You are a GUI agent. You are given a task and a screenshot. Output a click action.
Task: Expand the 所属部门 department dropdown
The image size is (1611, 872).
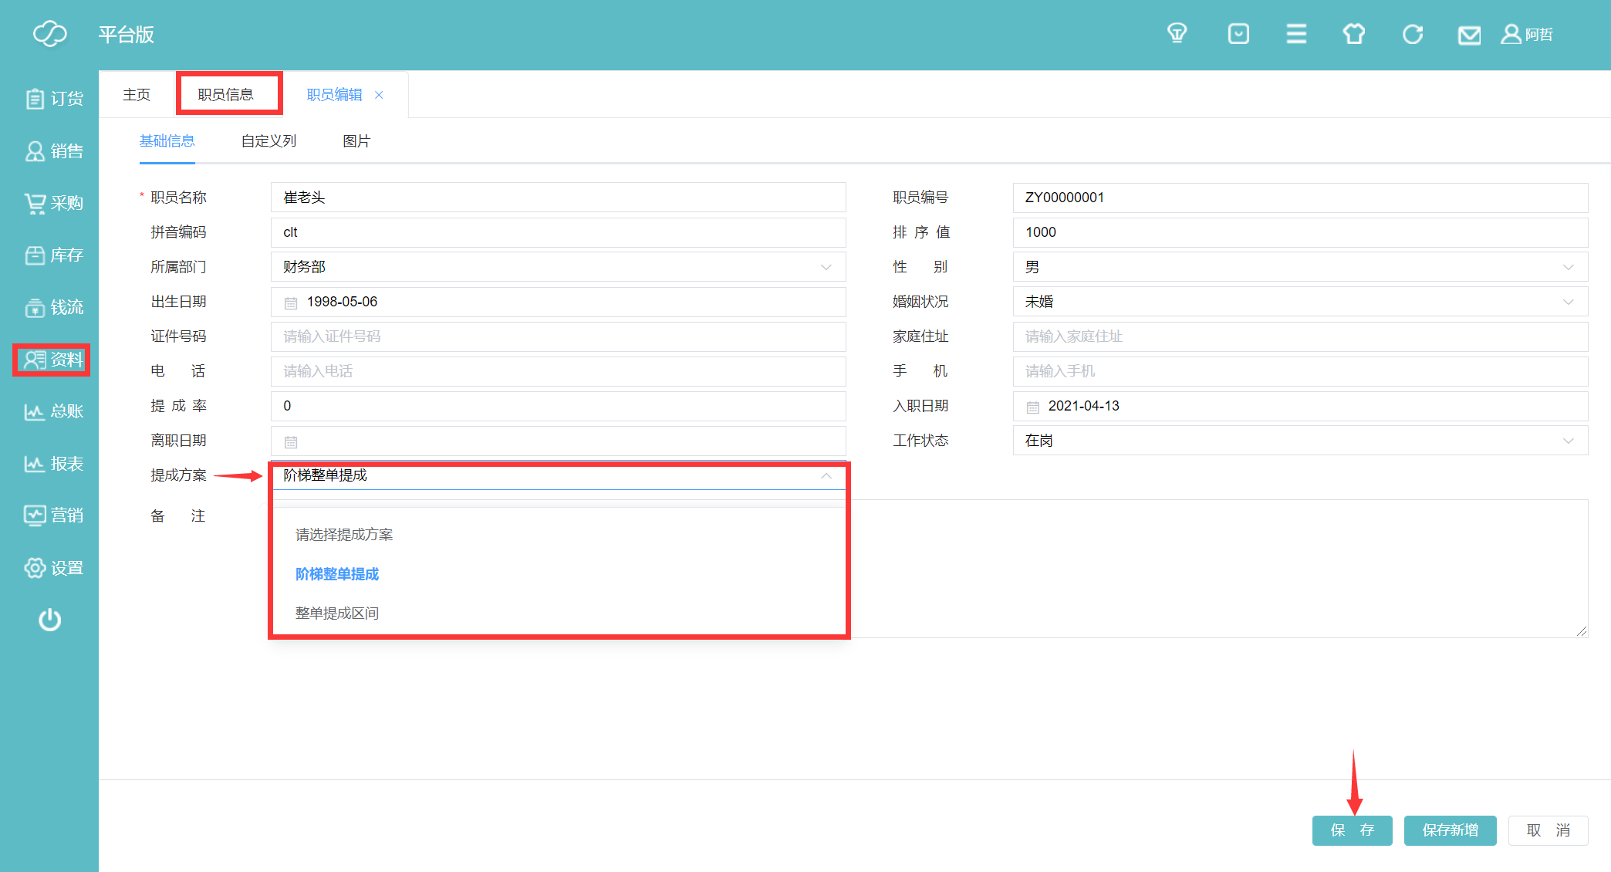click(x=558, y=267)
